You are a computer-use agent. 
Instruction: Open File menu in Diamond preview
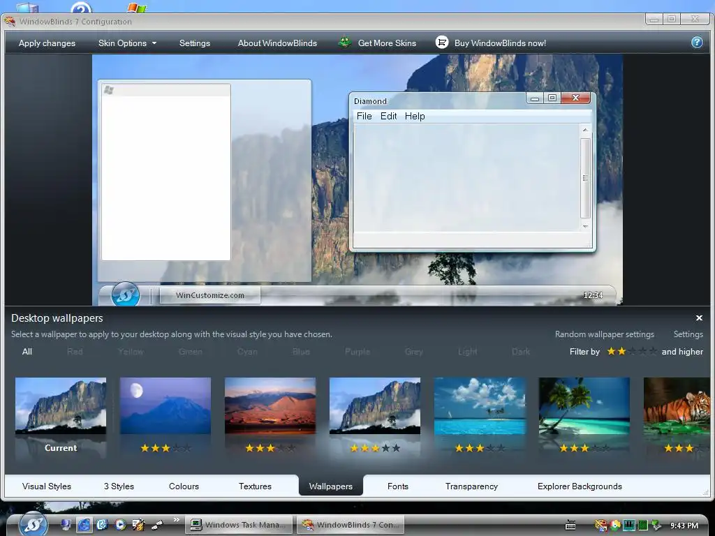(x=364, y=117)
